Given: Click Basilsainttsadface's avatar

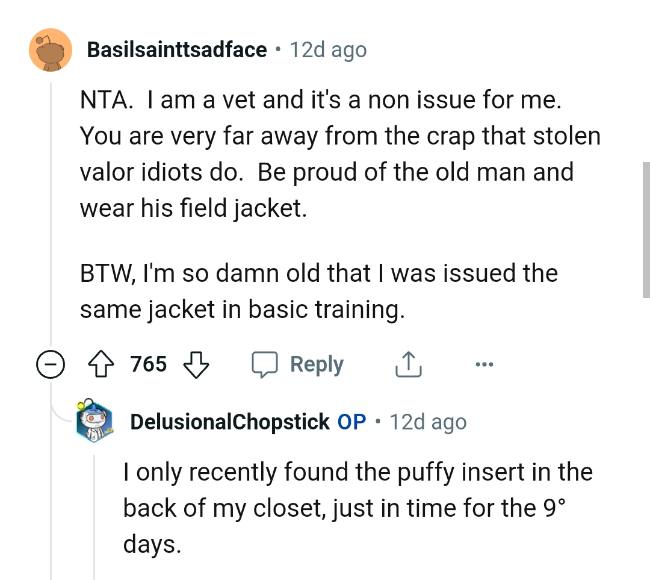Looking at the screenshot, I should tap(51, 50).
